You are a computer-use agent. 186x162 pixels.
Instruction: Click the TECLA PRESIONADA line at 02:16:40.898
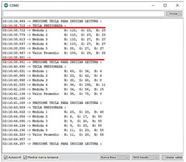pos(35,67)
